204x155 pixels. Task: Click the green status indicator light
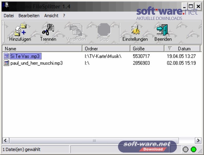pyautogui.click(x=193, y=149)
